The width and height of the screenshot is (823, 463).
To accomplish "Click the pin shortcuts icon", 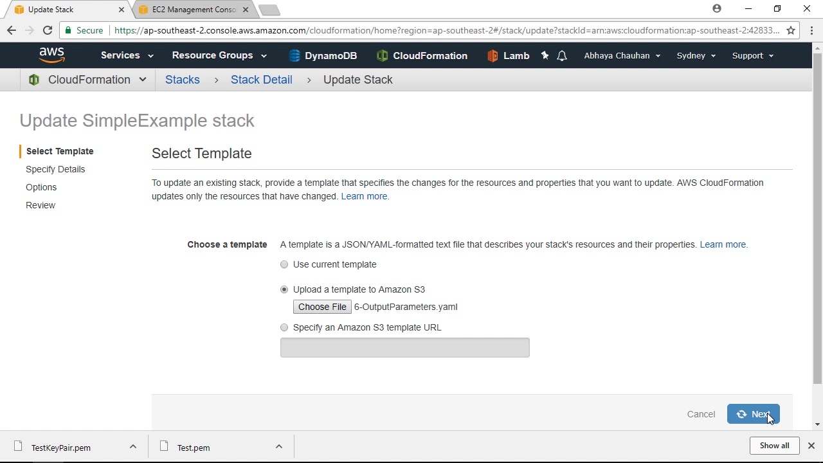I will [x=545, y=56].
